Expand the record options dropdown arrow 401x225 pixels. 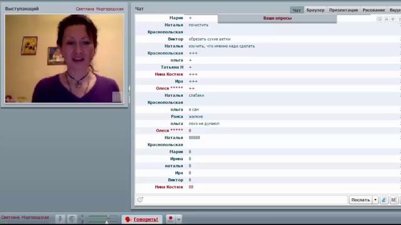click(x=179, y=219)
